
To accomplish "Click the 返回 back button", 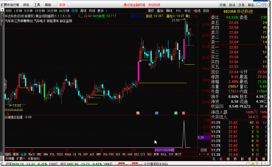I will pyautogui.click(x=206, y=11).
